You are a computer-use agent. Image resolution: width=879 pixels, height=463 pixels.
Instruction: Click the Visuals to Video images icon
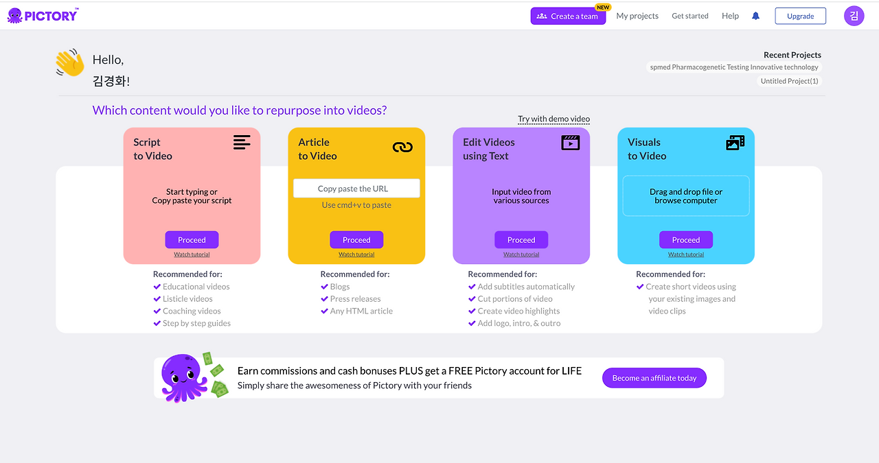coord(735,143)
